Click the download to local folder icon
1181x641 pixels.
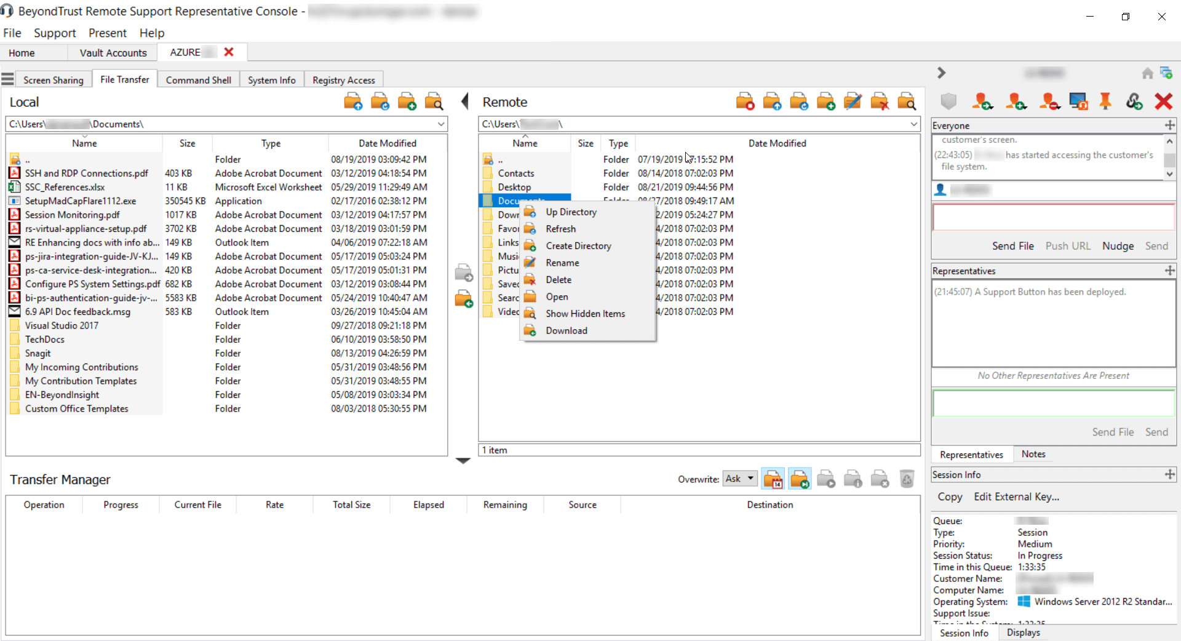464,299
